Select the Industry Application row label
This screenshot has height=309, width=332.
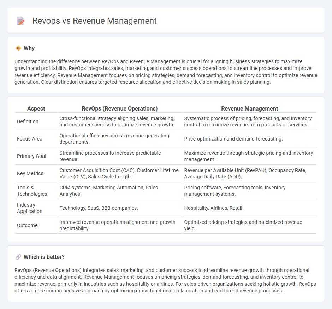pos(30,208)
